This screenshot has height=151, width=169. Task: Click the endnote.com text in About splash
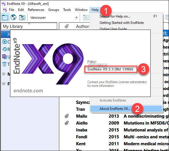28,91
